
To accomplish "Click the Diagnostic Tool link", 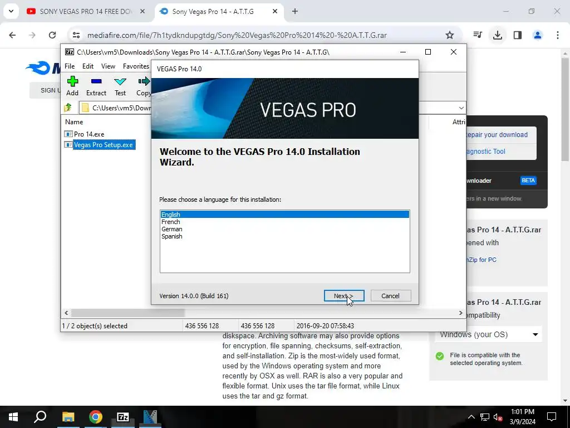I will point(486,152).
